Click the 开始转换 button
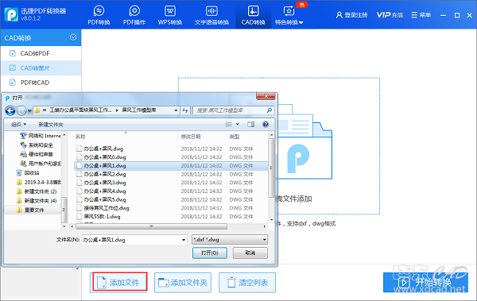The image size is (477, 301). point(425,283)
